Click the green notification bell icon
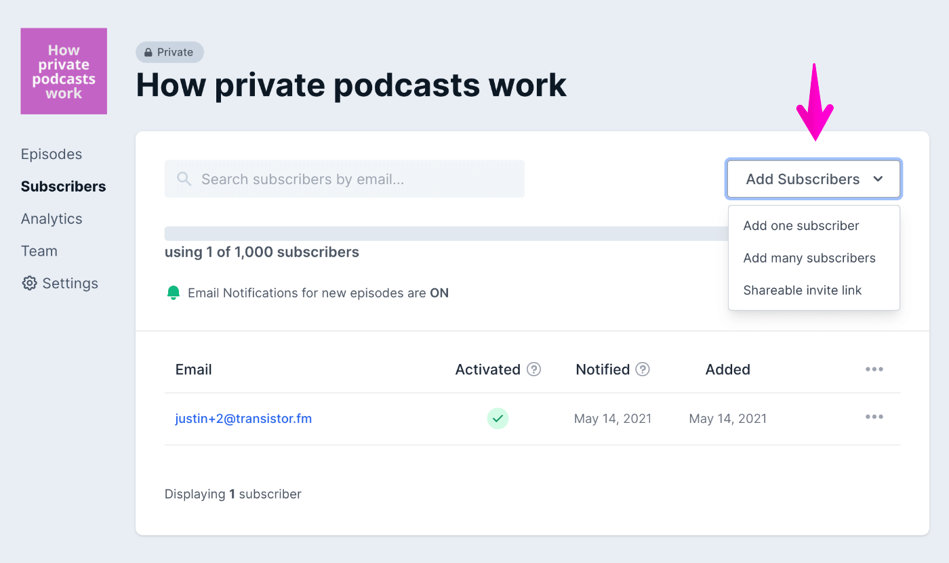This screenshot has height=563, width=949. pos(174,293)
